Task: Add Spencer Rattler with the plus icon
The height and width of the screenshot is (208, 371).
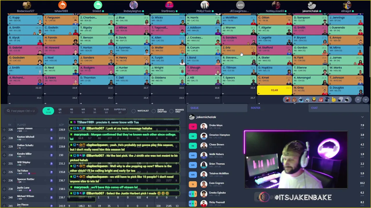Action: tap(4, 181)
